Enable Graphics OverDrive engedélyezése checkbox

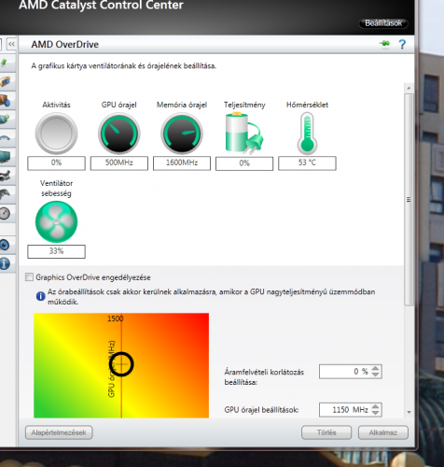[x=29, y=277]
